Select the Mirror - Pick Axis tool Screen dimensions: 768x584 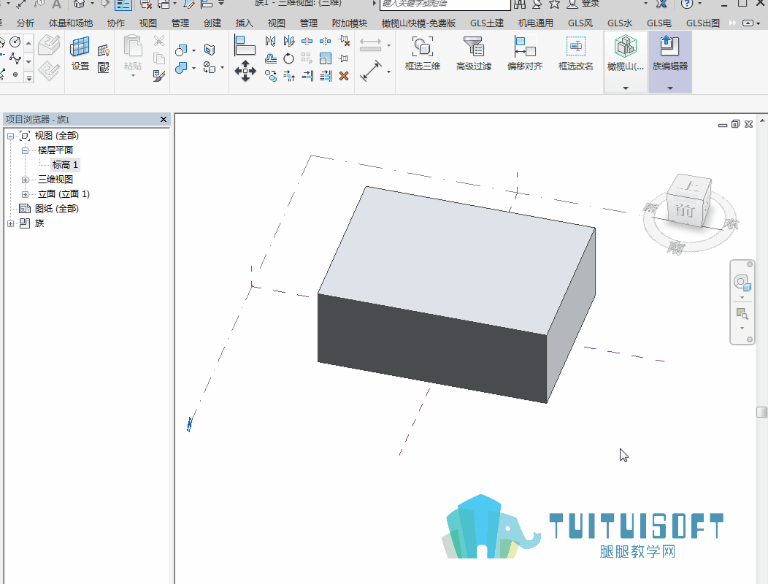[x=270, y=41]
